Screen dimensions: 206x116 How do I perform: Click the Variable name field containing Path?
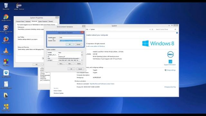click(x=71, y=37)
